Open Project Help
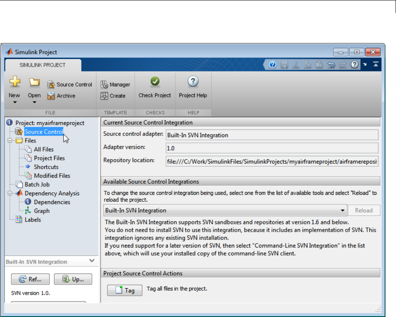 pyautogui.click(x=193, y=87)
